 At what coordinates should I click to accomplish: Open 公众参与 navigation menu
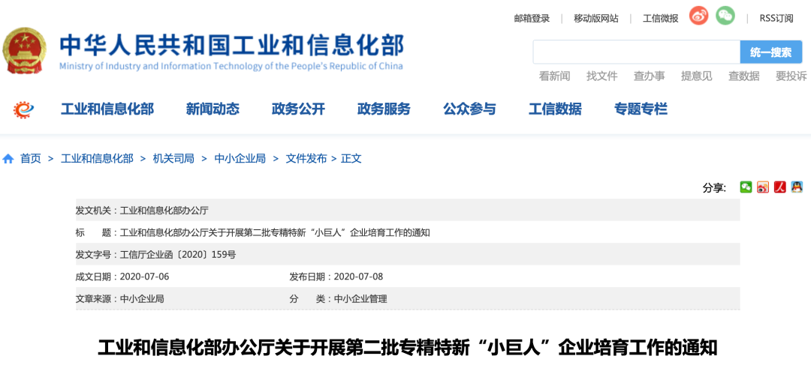point(469,109)
